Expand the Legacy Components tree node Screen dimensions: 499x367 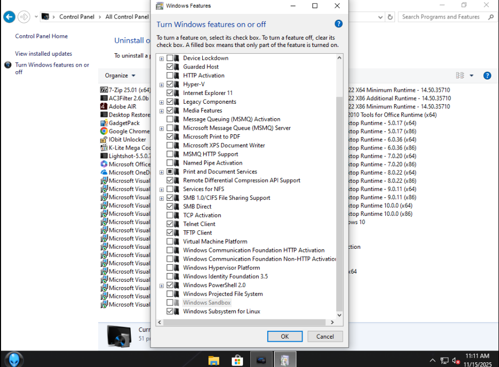click(x=162, y=102)
